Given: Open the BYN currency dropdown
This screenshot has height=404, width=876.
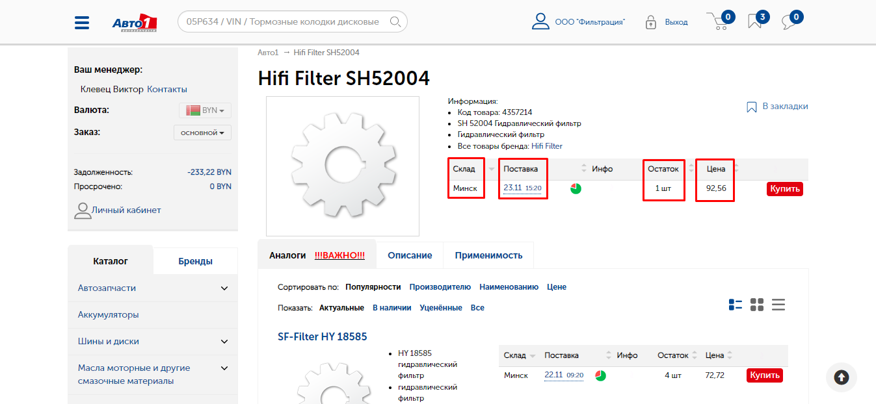Looking at the screenshot, I should (205, 110).
